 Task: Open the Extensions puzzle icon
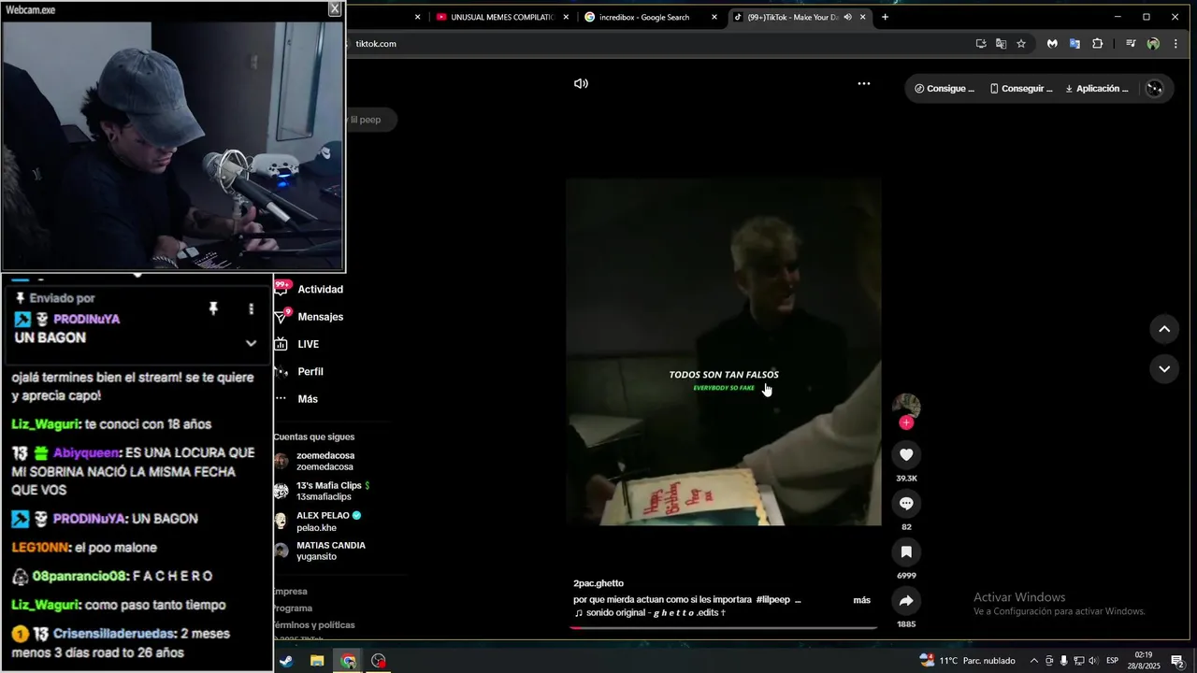[x=1098, y=44]
